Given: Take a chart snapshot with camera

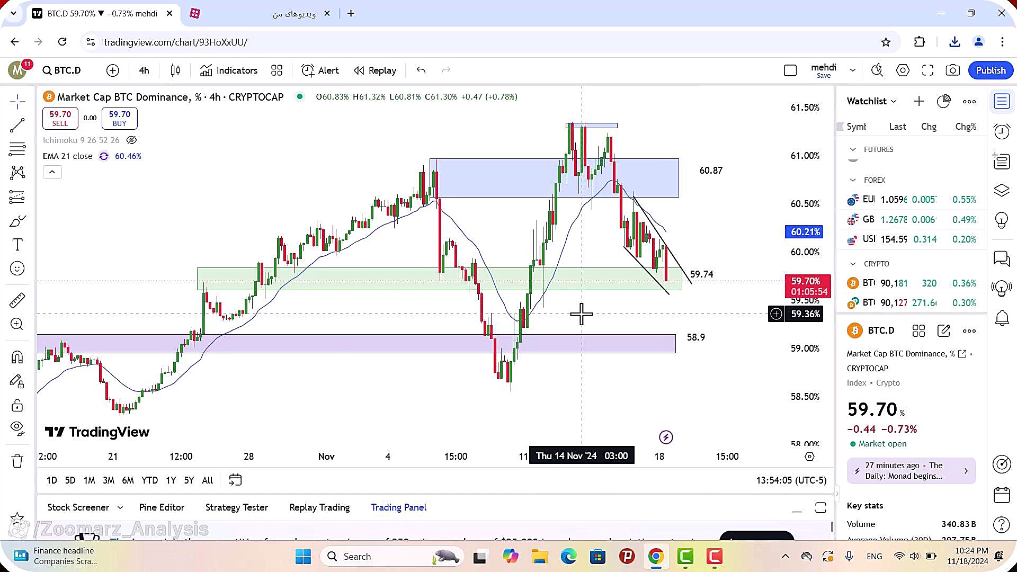Looking at the screenshot, I should pos(952,70).
